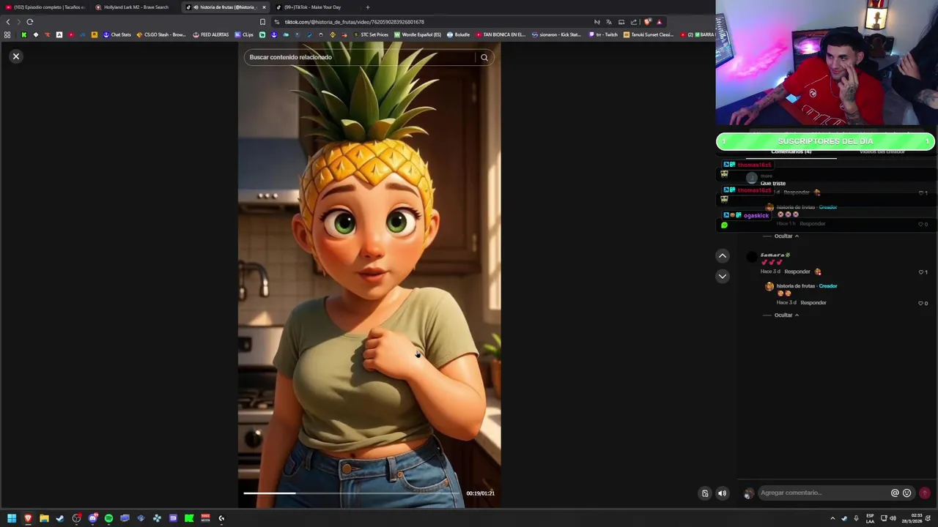The height and width of the screenshot is (527, 938).
Task: Open Brave from the taskbar
Action: click(x=28, y=518)
